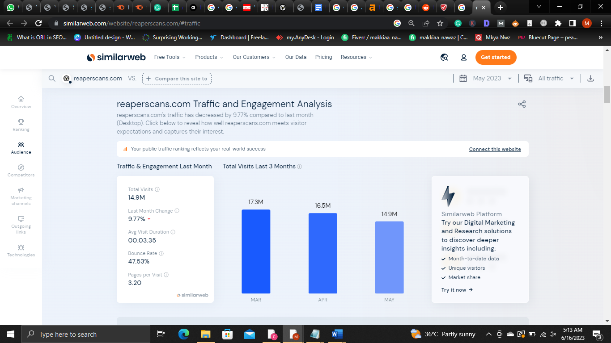Click the share this page icon in address bar
The height and width of the screenshot is (343, 611).
pyautogui.click(x=426, y=23)
